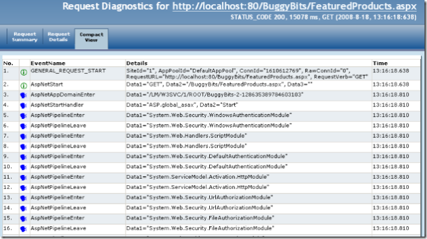
Task: Select the AspNetStart event name
Action: pyautogui.click(x=47, y=84)
